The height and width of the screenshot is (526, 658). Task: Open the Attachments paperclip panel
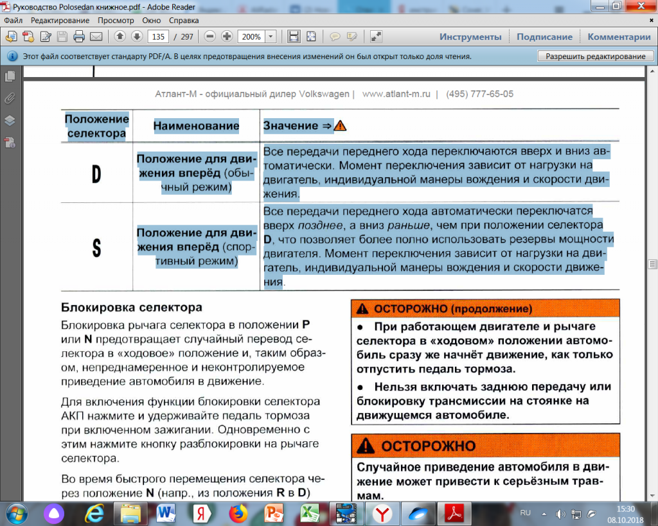[x=10, y=98]
